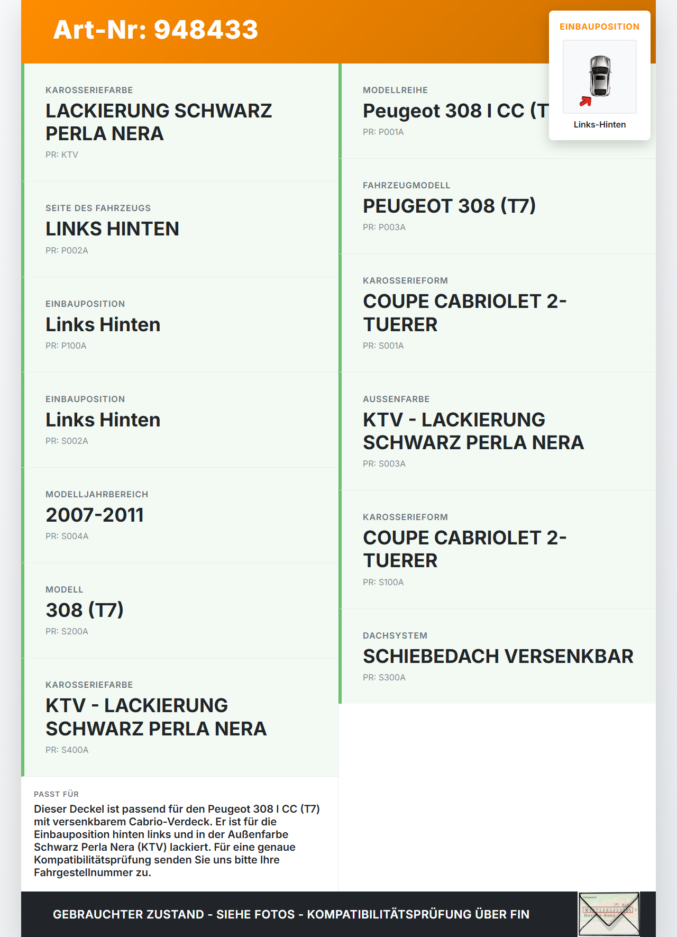Click the LINKS HINTEN vehicle side value
This screenshot has height=937, width=677.
click(x=112, y=229)
